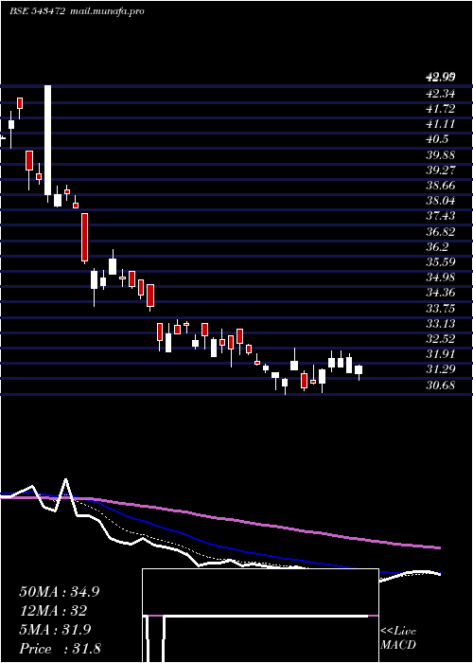Click the 5MA : 31.9 readout

[x=54, y=630]
